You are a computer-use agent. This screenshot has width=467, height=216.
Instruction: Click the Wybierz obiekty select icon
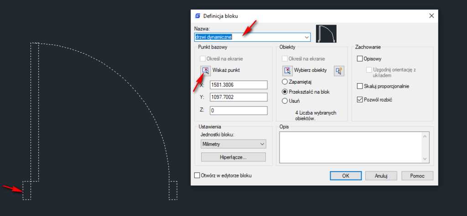click(287, 70)
